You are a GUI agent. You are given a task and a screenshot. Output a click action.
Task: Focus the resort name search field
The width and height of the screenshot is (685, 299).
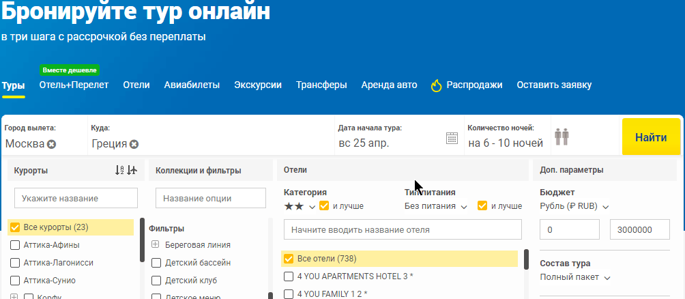coord(76,198)
